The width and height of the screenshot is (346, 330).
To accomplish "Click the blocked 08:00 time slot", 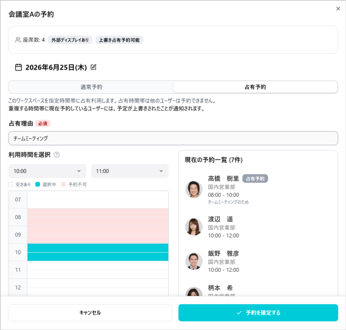I will click(98, 217).
